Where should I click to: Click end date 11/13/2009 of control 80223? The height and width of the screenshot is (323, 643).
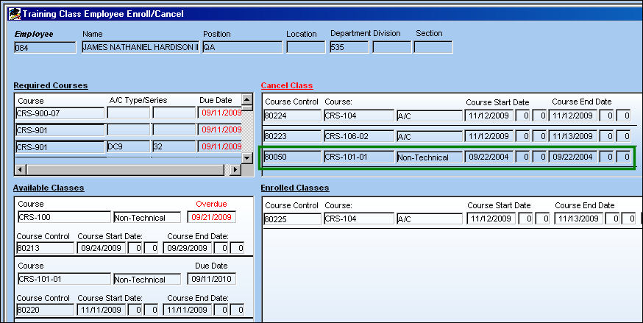pyautogui.click(x=573, y=135)
